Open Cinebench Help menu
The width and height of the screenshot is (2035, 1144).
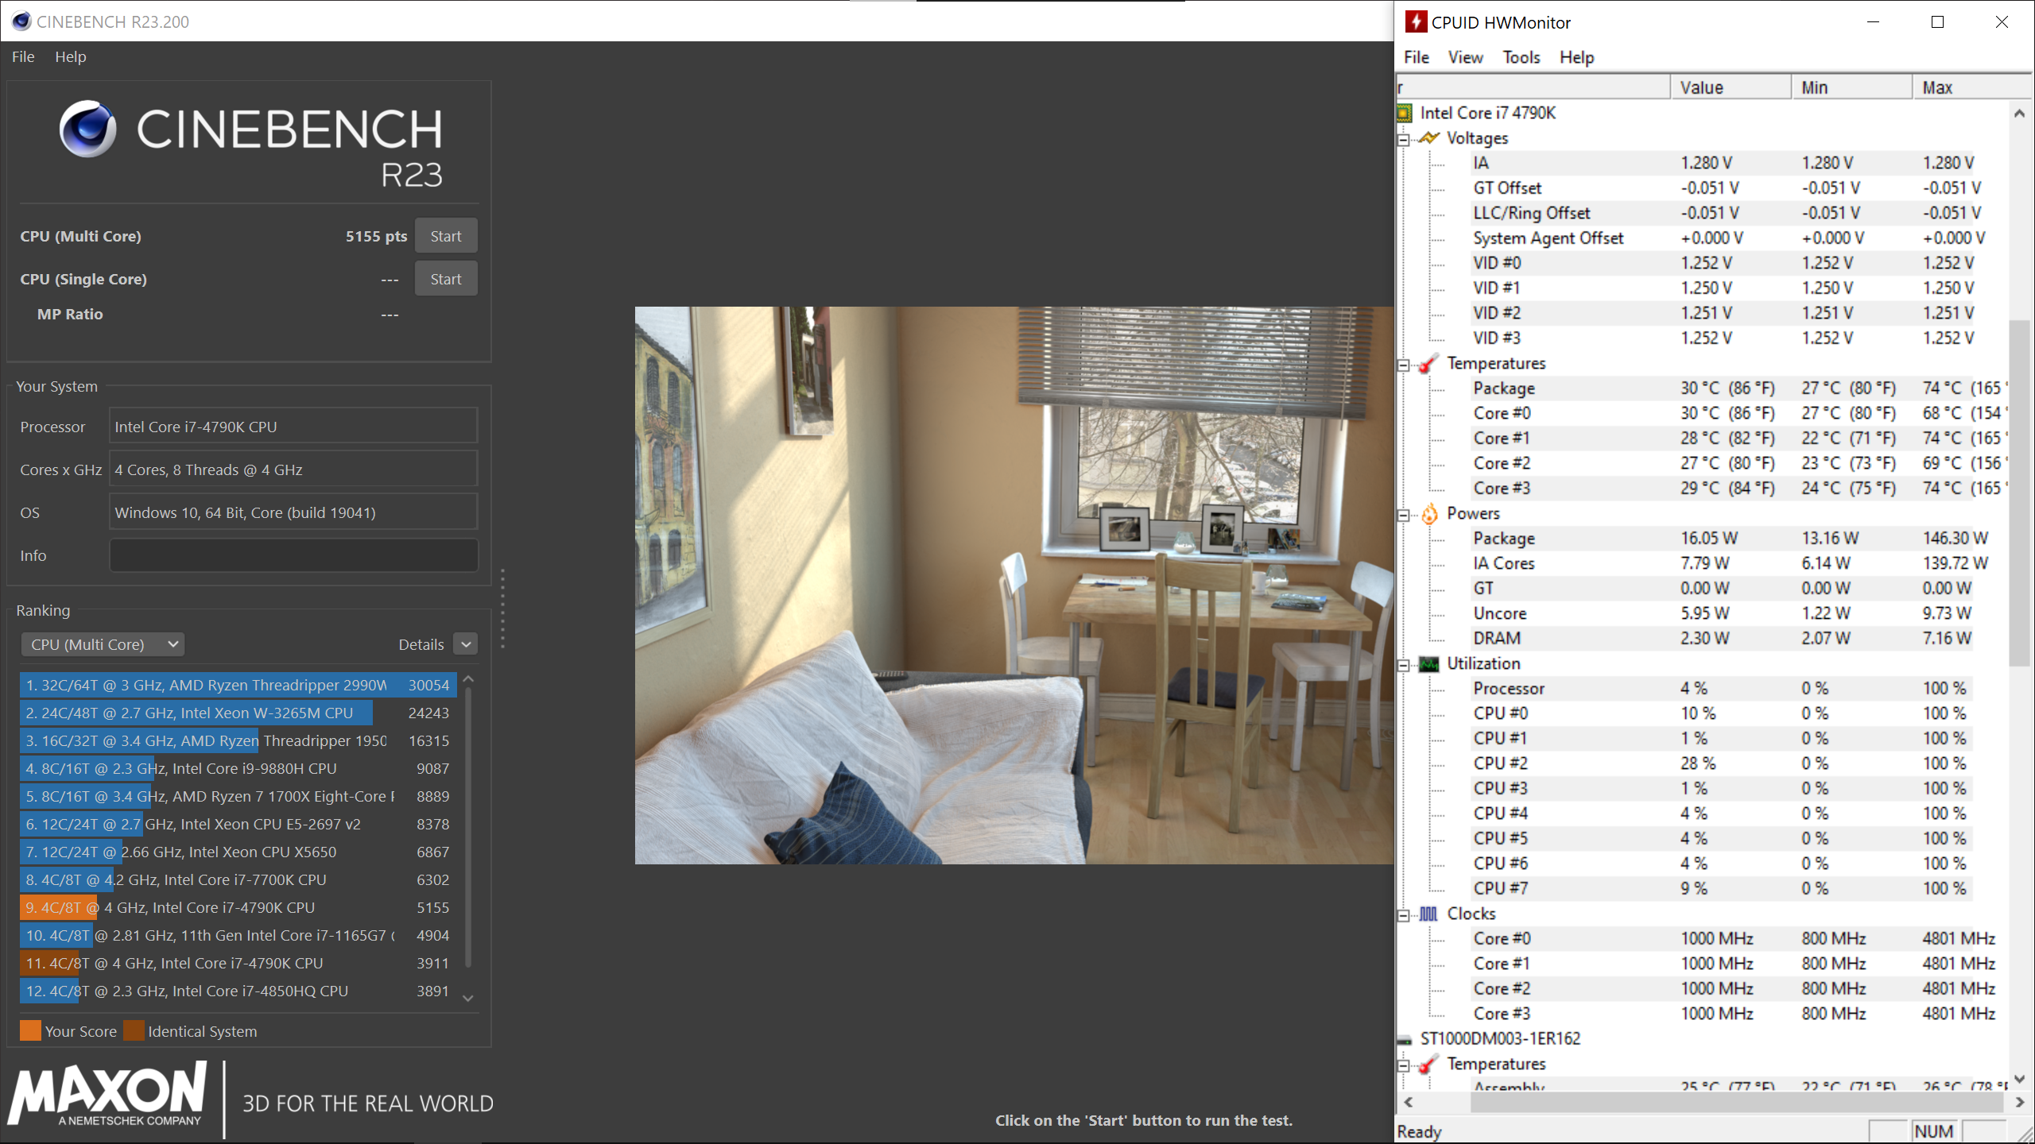[x=70, y=56]
